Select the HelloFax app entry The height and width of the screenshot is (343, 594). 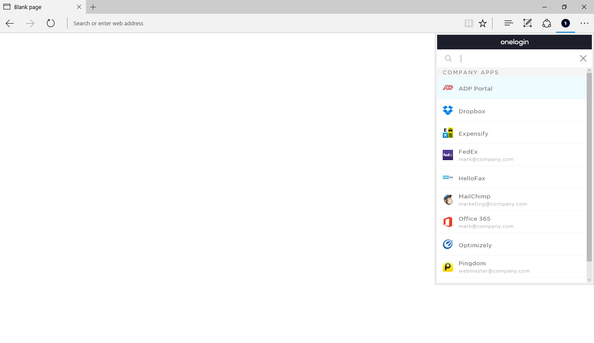coord(512,178)
